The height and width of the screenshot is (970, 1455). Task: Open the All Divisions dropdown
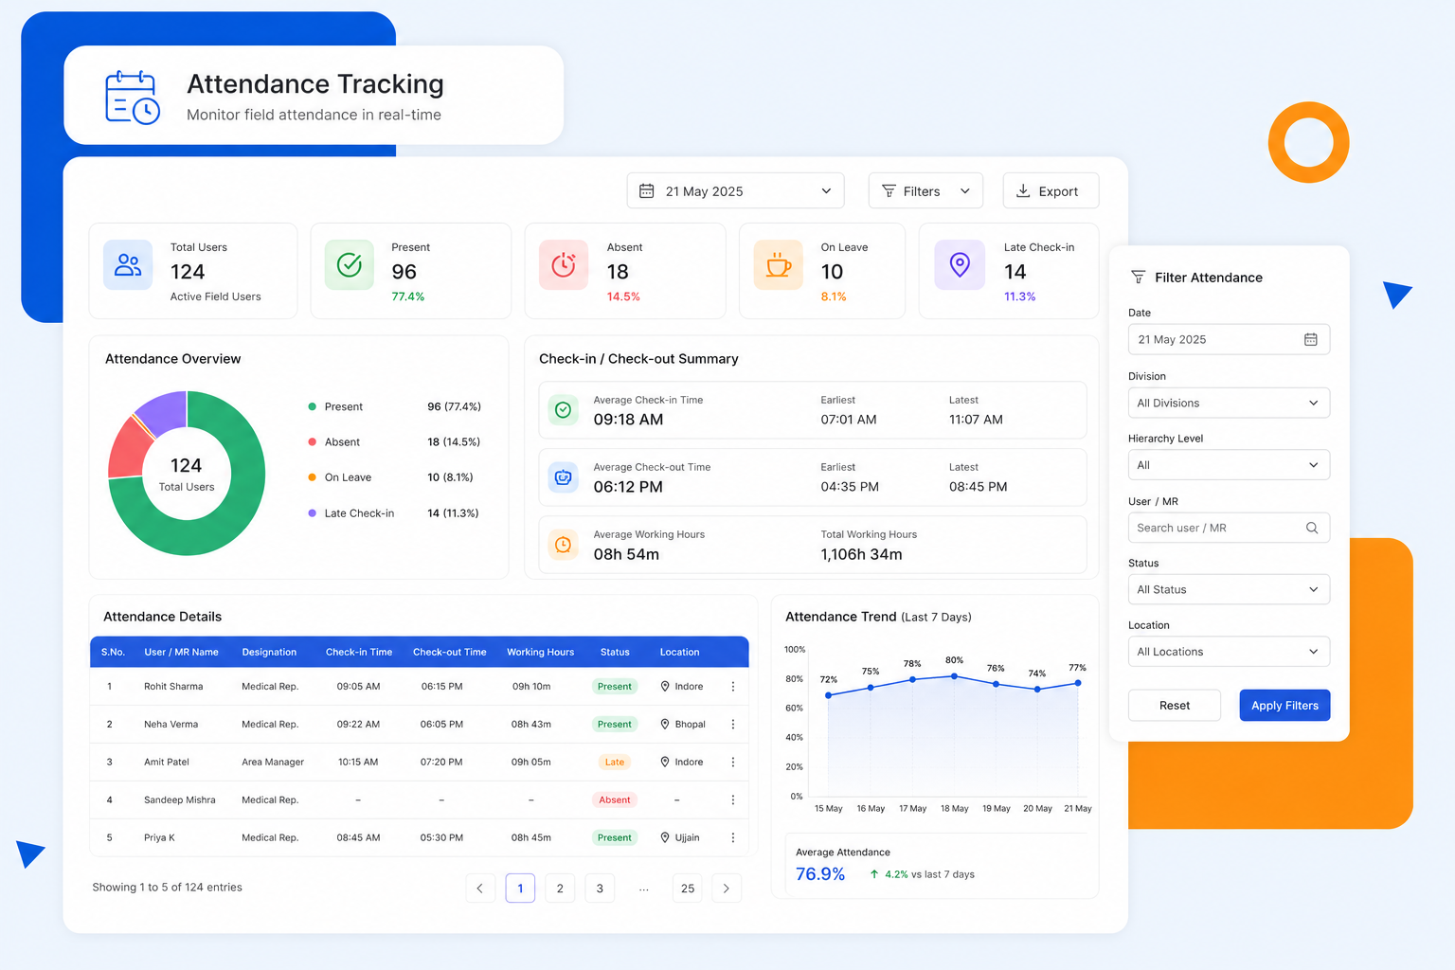(1229, 403)
